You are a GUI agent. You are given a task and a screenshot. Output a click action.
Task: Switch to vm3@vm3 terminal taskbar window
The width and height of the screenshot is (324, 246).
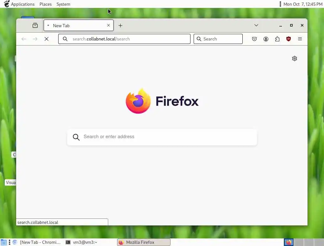[82, 242]
